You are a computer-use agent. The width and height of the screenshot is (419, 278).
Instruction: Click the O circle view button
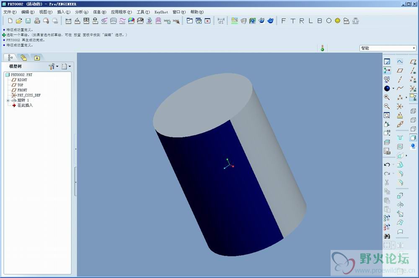point(328,21)
